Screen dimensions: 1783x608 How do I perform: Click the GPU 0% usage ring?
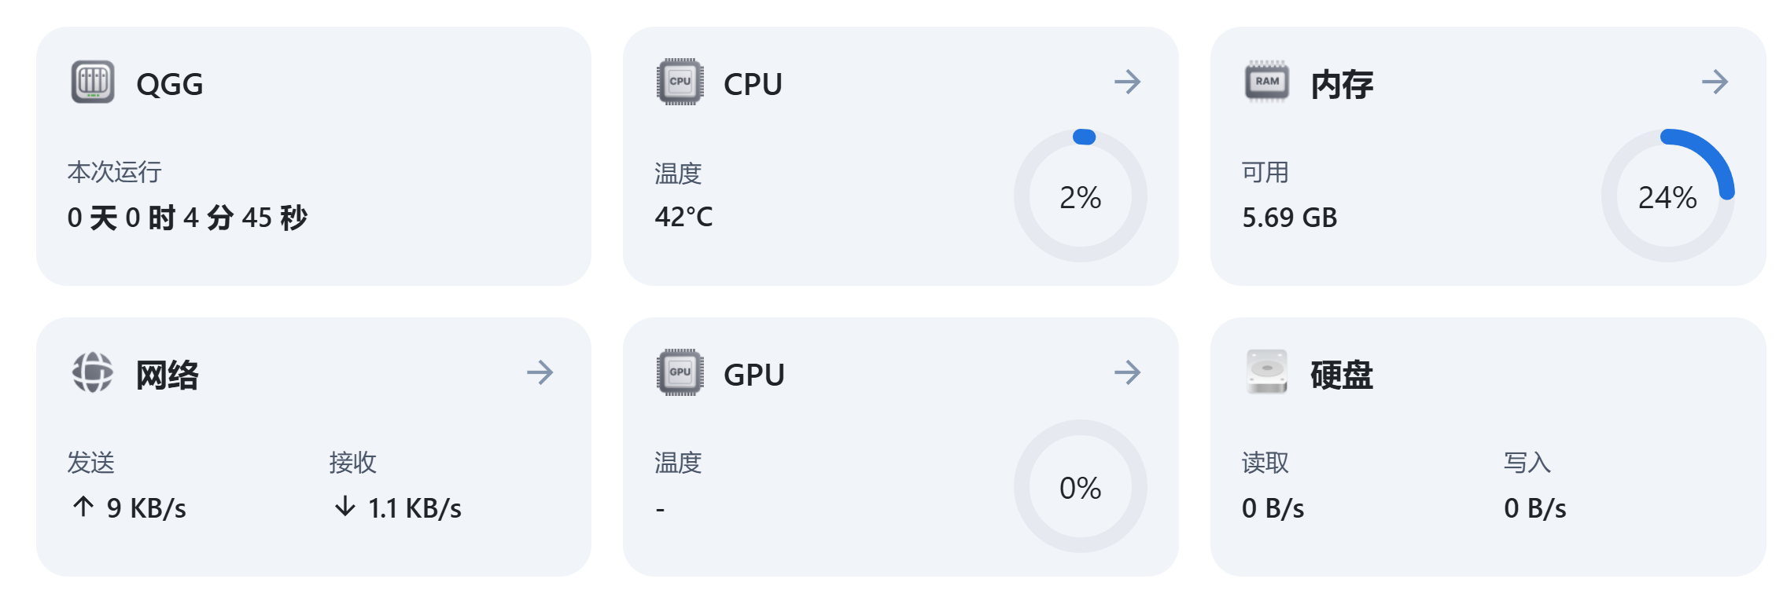1081,486
